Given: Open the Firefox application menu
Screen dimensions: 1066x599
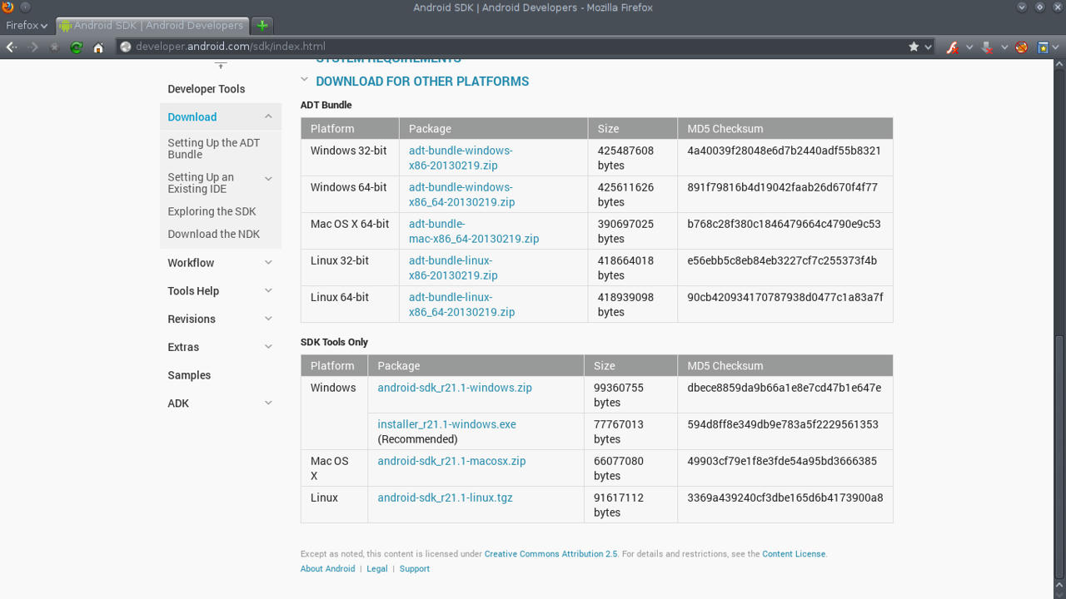Looking at the screenshot, I should [27, 25].
